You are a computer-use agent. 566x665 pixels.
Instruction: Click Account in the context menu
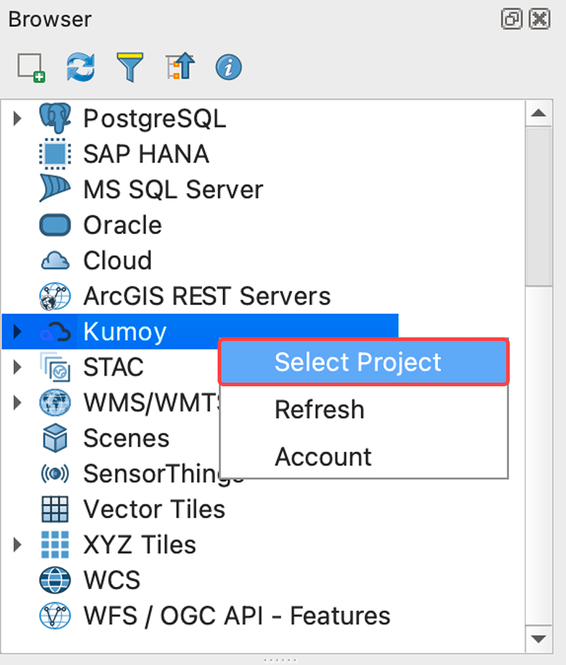tap(323, 456)
